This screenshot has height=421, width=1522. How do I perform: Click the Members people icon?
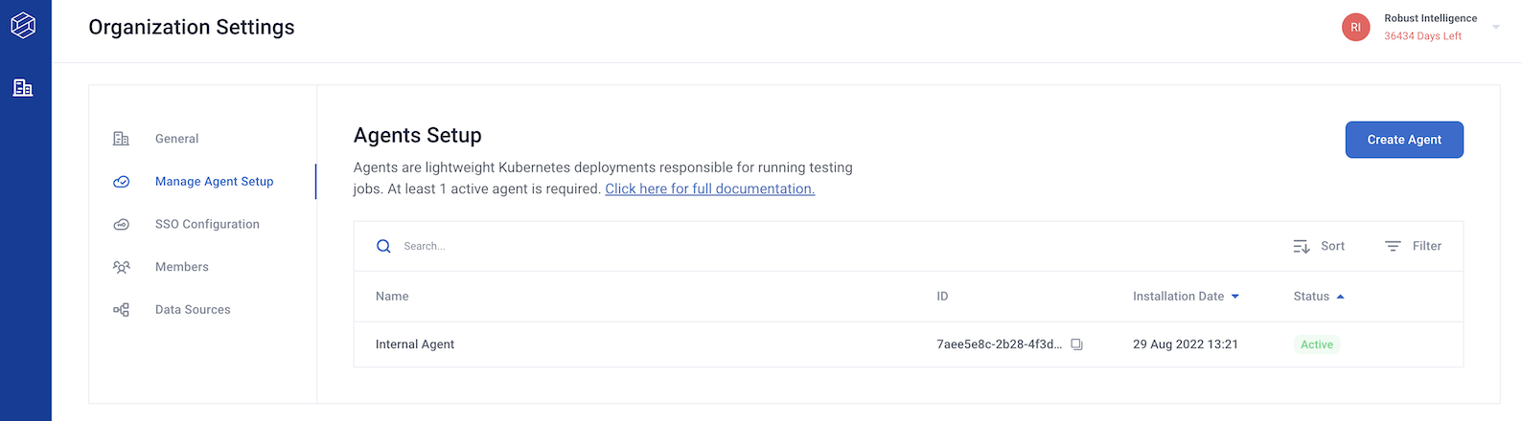tap(121, 267)
